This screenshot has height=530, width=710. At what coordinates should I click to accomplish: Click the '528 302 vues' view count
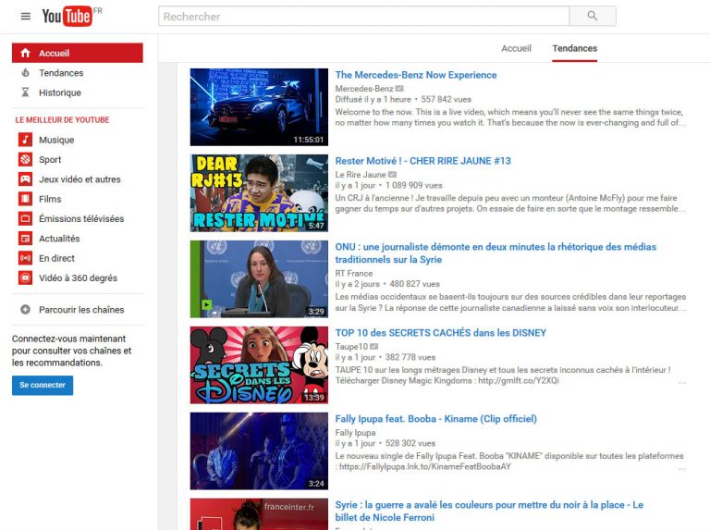410,443
